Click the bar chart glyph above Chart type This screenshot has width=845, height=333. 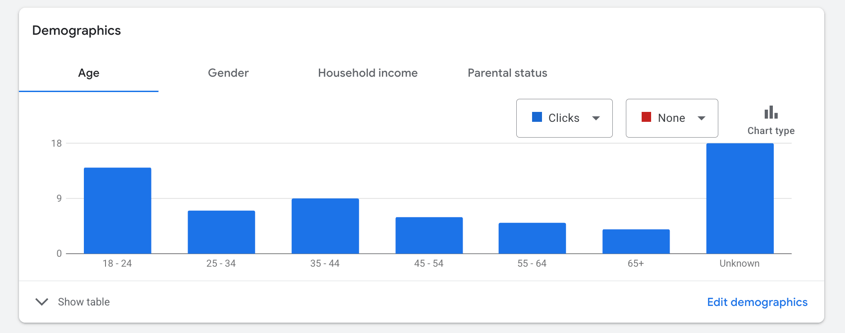tap(771, 111)
